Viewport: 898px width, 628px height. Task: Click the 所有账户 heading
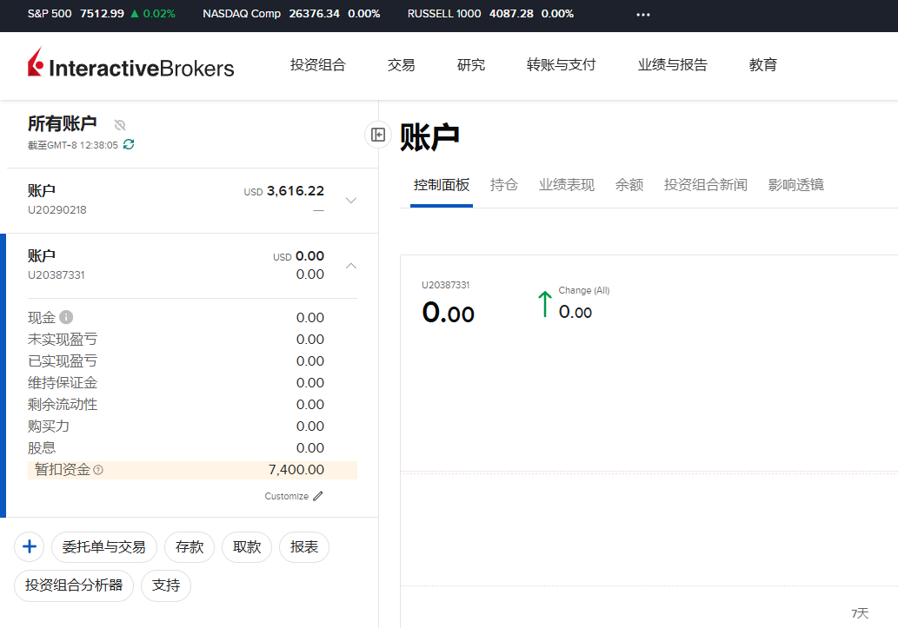(x=63, y=123)
